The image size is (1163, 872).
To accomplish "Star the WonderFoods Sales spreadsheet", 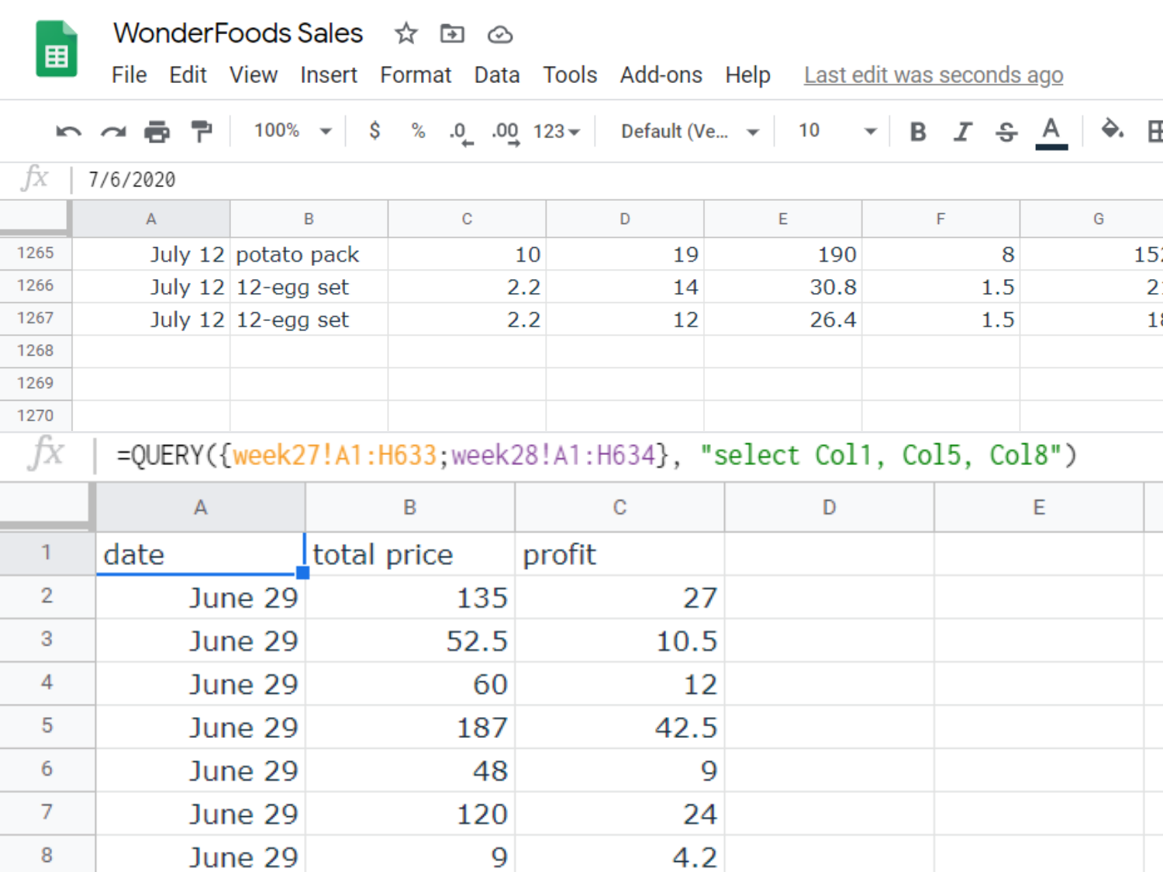I will tap(405, 34).
